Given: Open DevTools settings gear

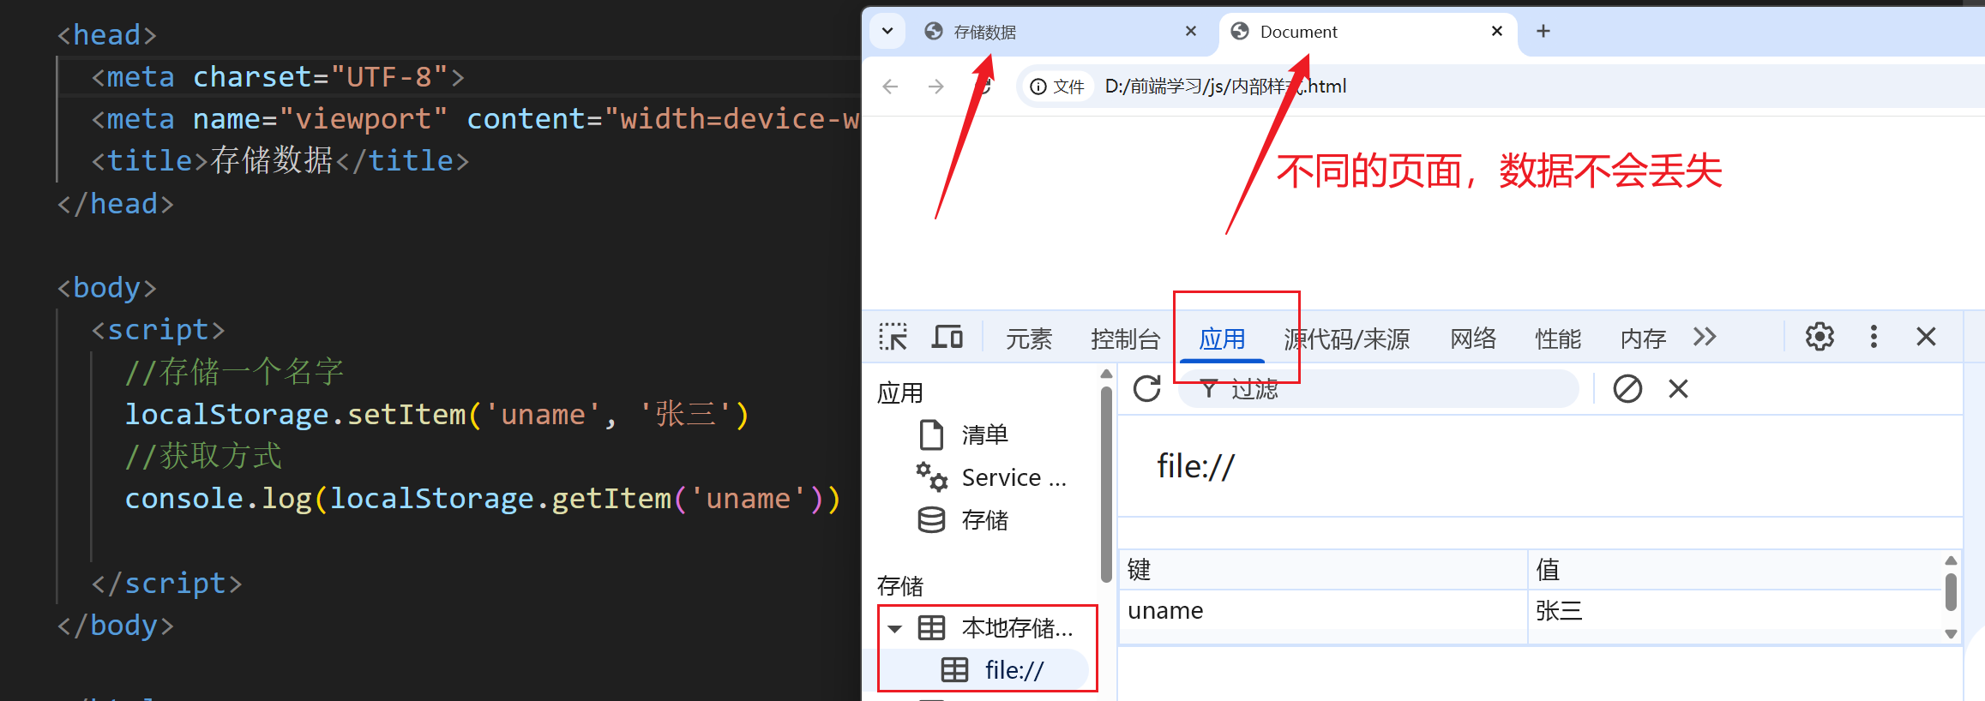Looking at the screenshot, I should (x=1820, y=337).
